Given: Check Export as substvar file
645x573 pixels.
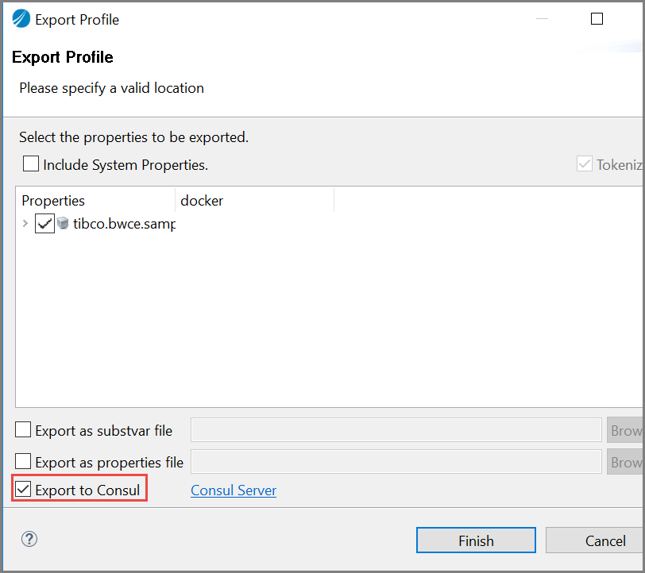Looking at the screenshot, I should pos(23,430).
